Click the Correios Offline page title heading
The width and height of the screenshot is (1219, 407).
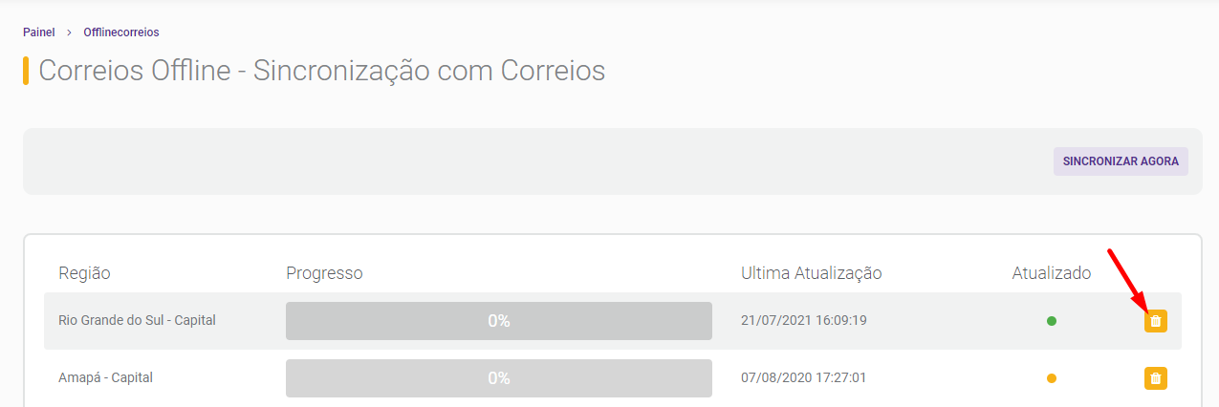322,71
